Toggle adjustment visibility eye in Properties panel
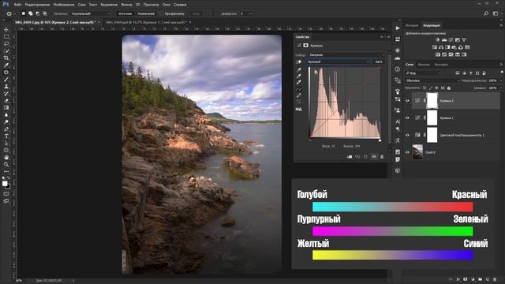Viewport: 505px width, 284px height. 374,157
